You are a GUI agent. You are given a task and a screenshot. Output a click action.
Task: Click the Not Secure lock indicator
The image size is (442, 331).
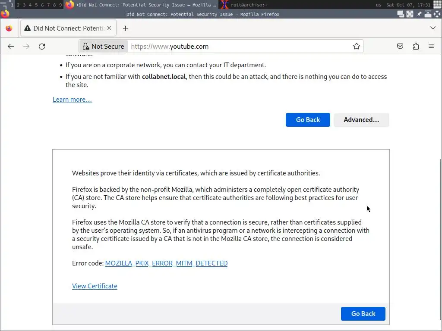104,47
